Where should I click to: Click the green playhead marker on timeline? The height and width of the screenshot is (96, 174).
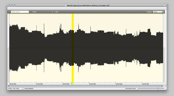pos(72,83)
